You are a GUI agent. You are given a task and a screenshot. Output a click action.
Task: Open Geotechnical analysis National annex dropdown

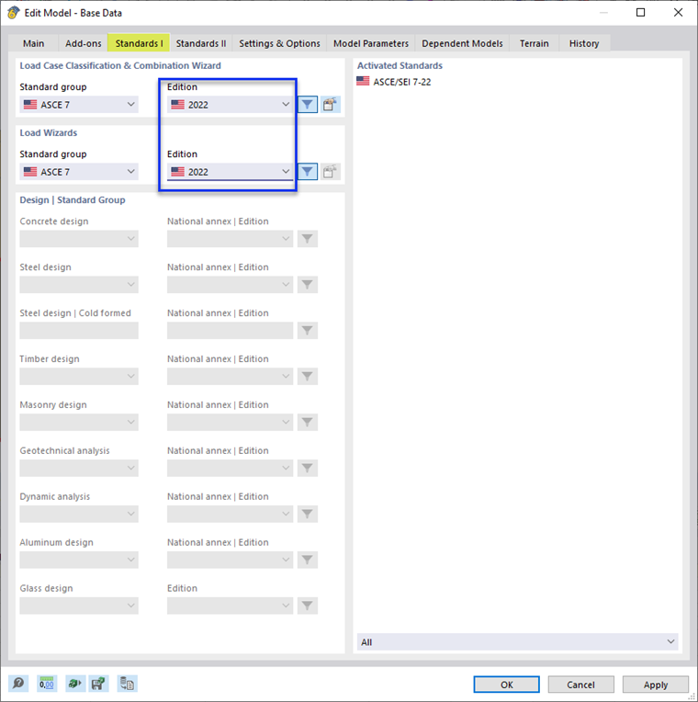click(230, 468)
